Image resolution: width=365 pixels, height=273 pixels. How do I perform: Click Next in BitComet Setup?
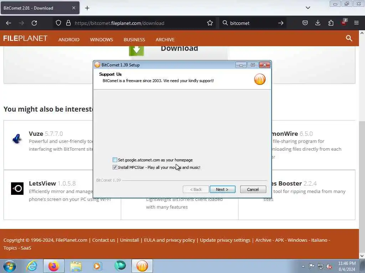click(x=222, y=189)
